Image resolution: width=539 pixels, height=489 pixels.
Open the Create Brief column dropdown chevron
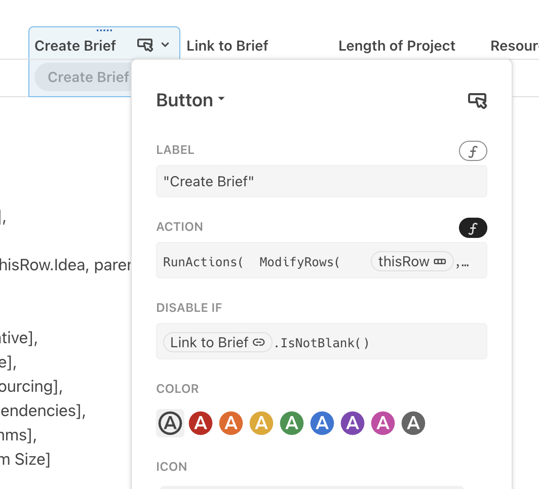165,45
